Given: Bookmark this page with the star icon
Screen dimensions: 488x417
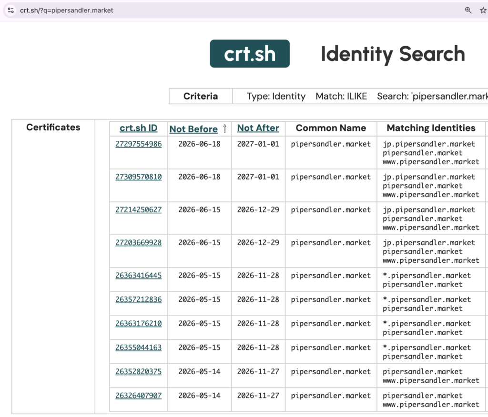Looking at the screenshot, I should pyautogui.click(x=483, y=10).
